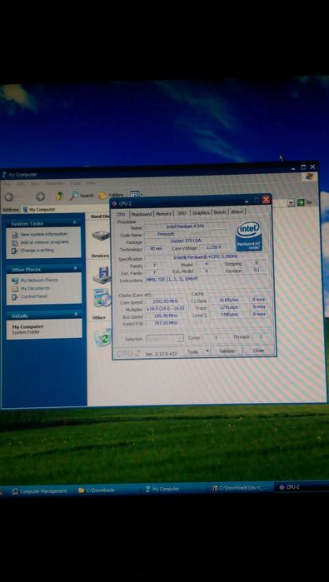The width and height of the screenshot is (329, 582).
Task: Select the CD drive icon under Devices
Action: coord(102,298)
